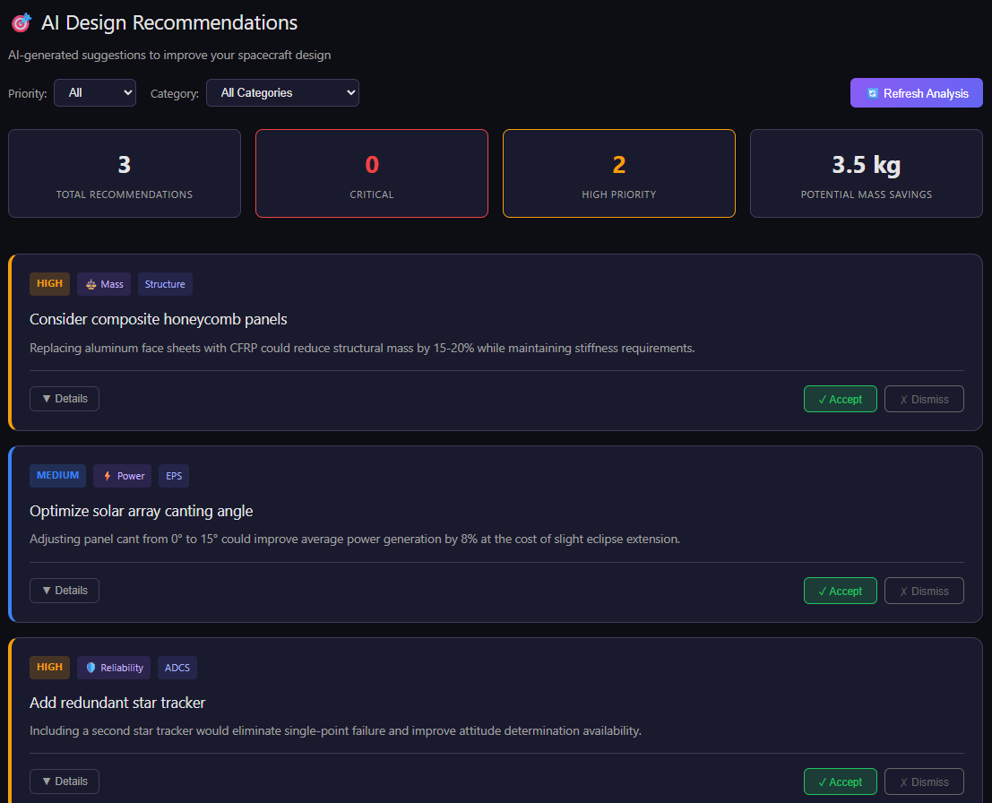992x803 pixels.
Task: Select the Critical count stat card
Action: (372, 174)
